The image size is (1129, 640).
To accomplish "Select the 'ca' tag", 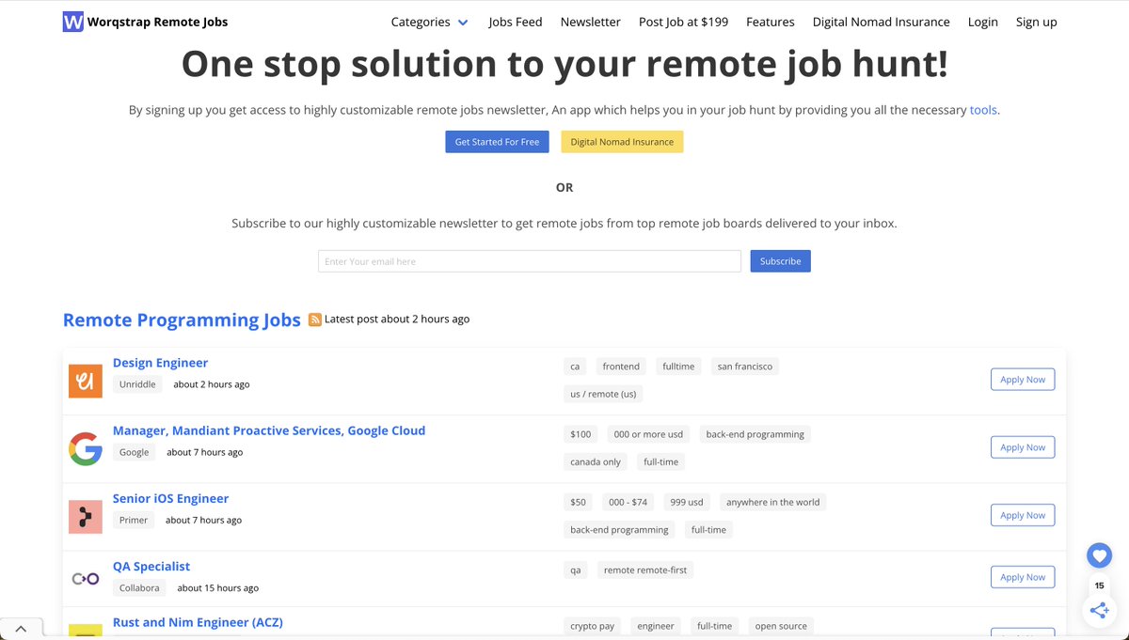I will (575, 367).
